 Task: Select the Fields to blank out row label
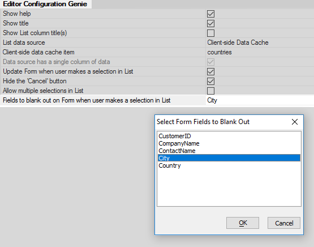87,100
